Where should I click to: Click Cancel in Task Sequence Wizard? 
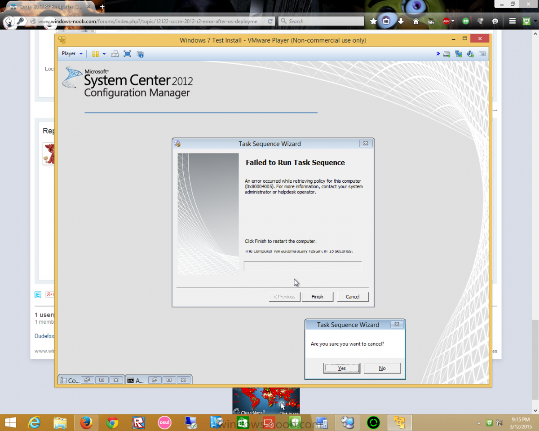pos(353,297)
